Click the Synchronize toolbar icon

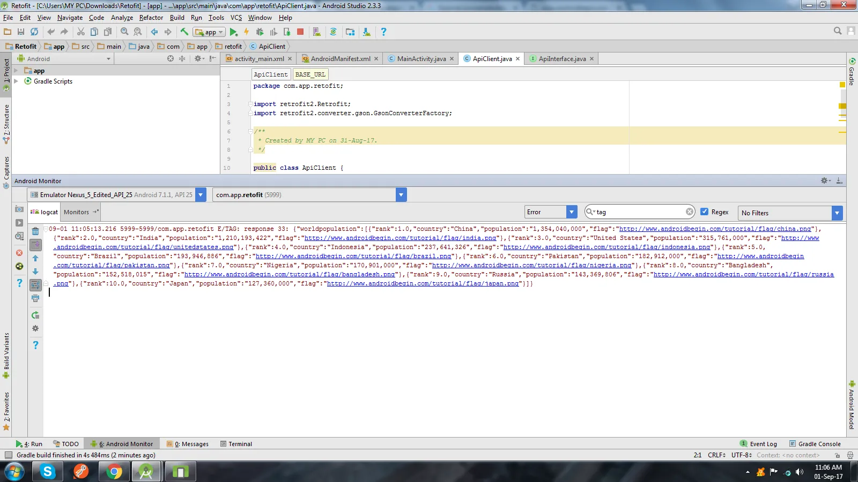(x=34, y=32)
